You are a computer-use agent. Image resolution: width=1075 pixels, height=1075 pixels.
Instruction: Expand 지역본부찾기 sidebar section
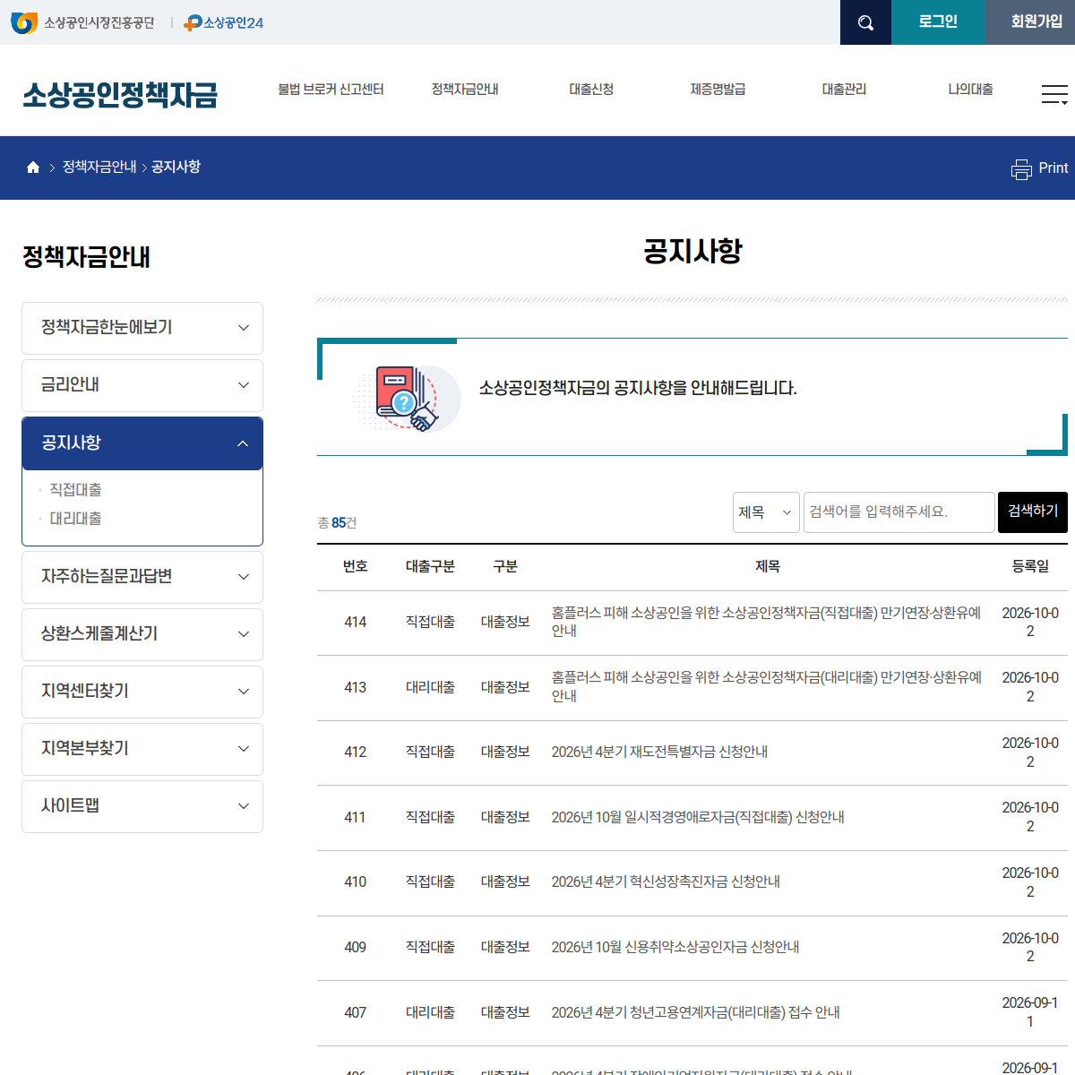point(142,749)
